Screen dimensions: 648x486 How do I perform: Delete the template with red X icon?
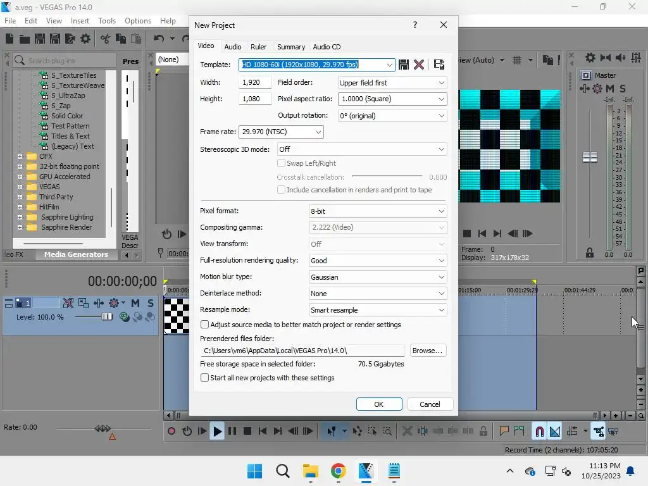(x=419, y=65)
